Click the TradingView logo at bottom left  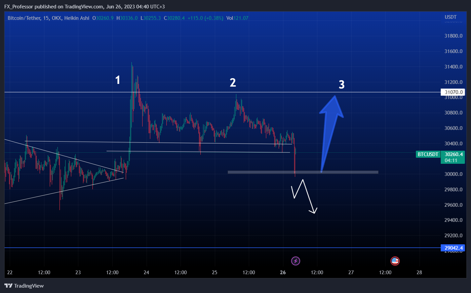click(24, 286)
